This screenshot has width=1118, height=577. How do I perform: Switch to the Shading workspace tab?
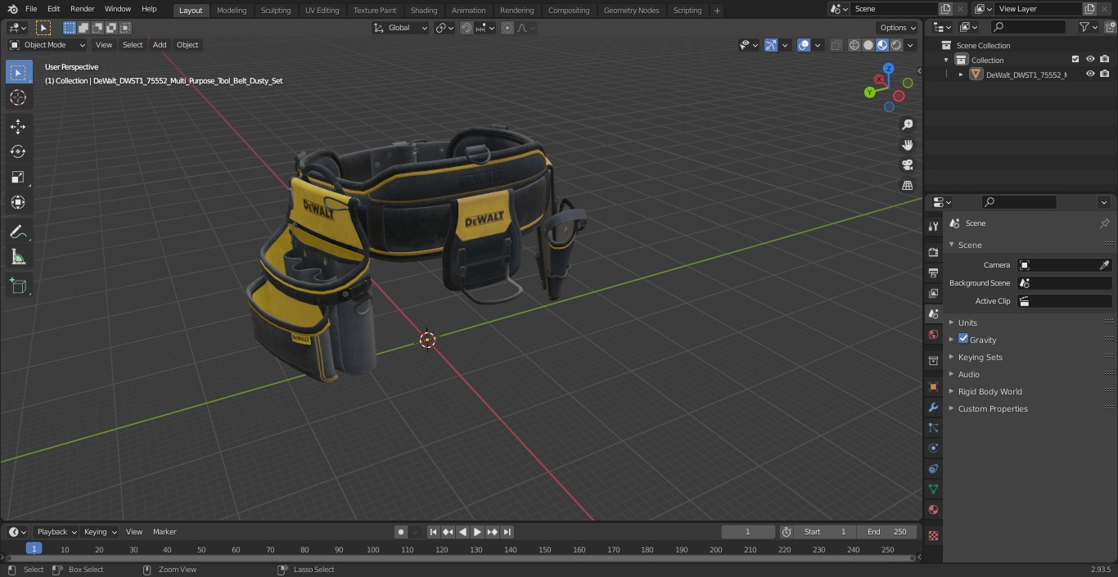pyautogui.click(x=424, y=11)
